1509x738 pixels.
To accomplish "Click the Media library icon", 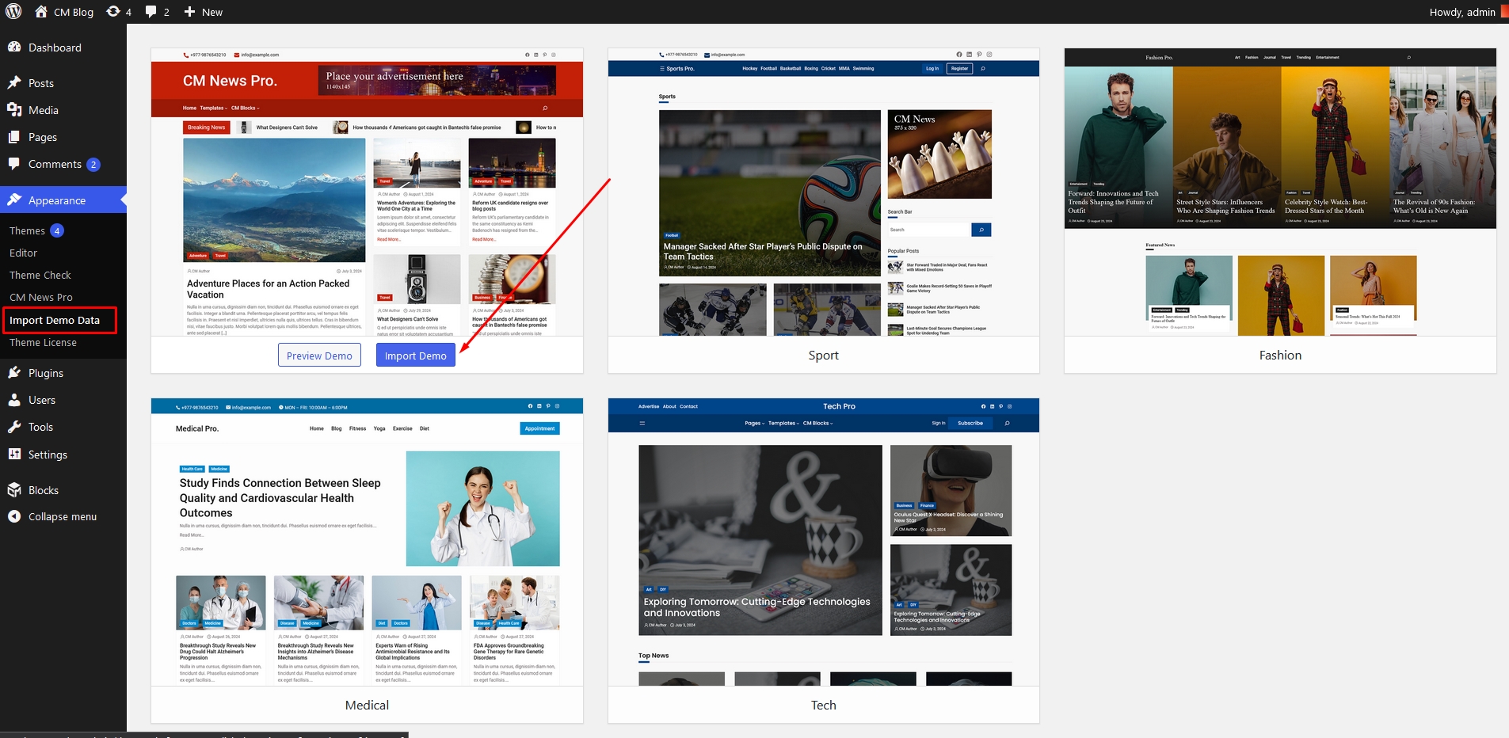I will [x=14, y=110].
